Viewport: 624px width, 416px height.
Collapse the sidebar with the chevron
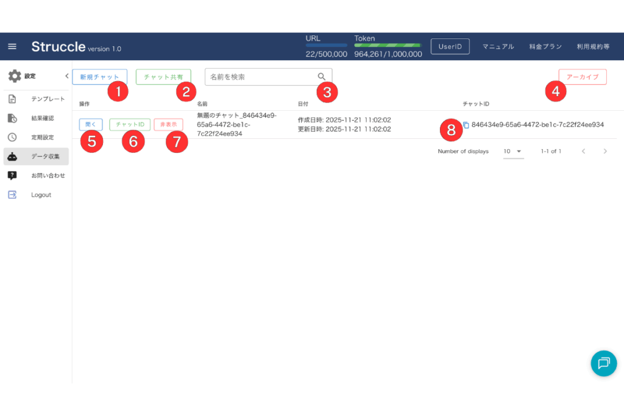coord(66,76)
